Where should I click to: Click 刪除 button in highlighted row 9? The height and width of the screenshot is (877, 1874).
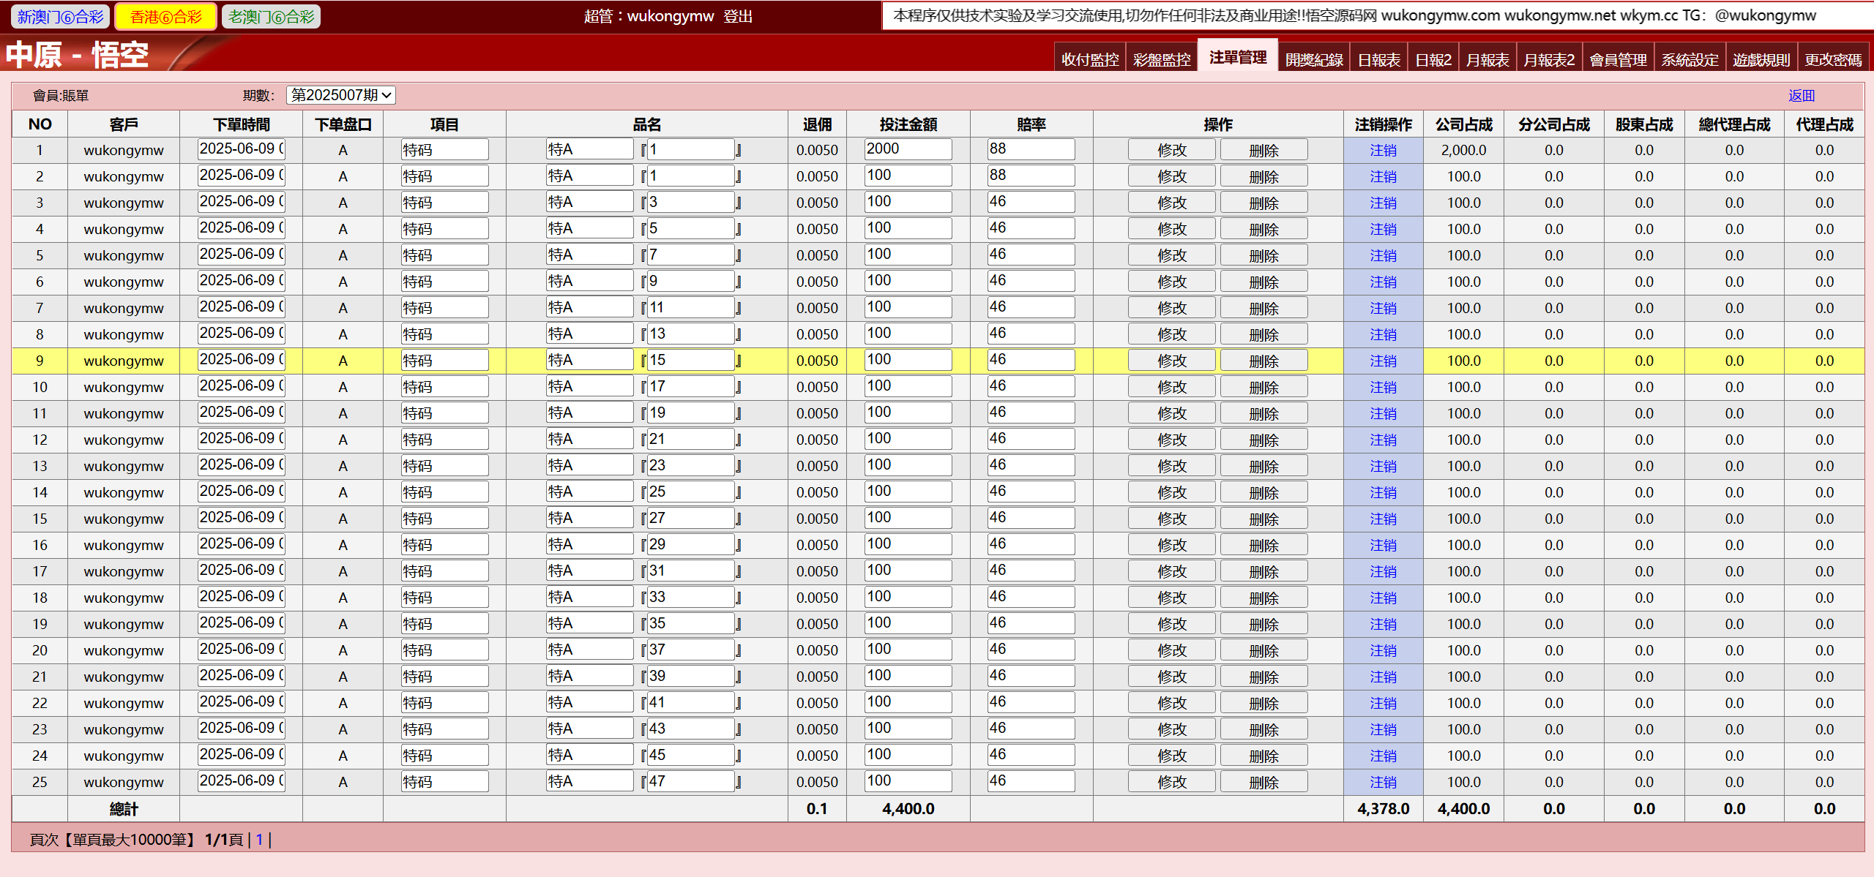click(x=1263, y=361)
